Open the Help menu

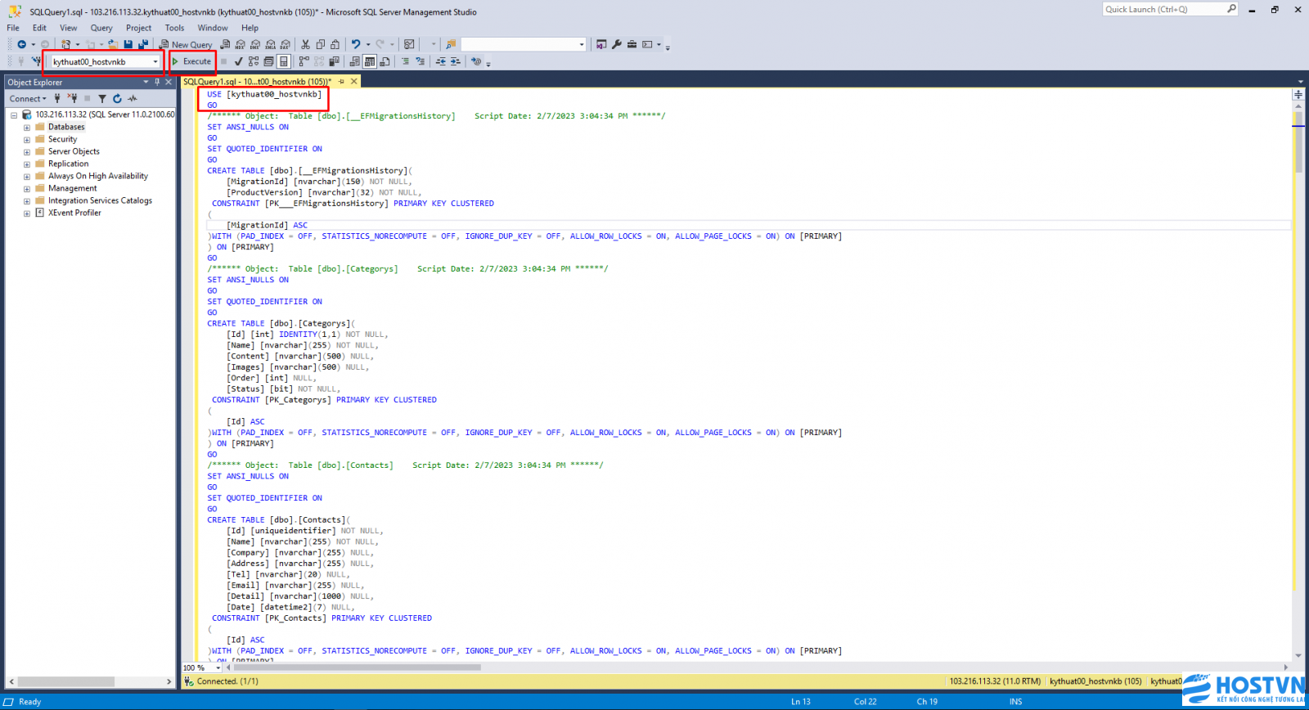point(250,28)
